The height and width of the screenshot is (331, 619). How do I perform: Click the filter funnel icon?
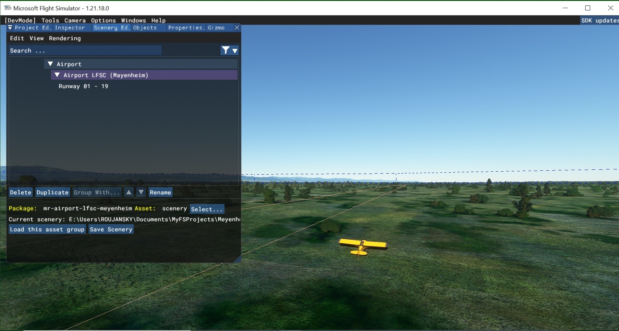(225, 50)
